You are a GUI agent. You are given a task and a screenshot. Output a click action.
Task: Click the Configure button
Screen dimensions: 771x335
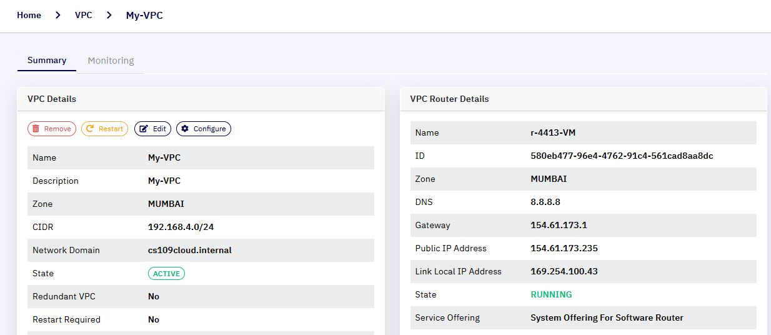(204, 129)
